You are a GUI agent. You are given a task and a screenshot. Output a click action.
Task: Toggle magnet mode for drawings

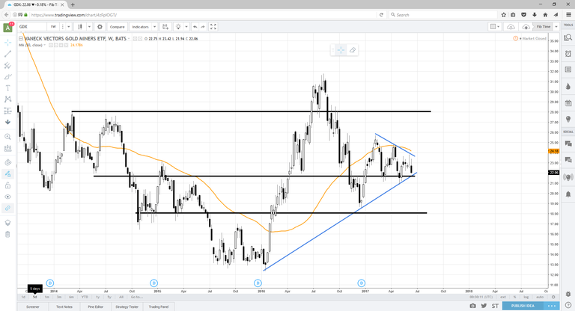coord(7,162)
